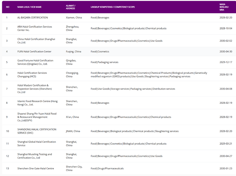The height and width of the screenshot is (176, 236).
Task: Click Food | Cosmetics scope of FUIN row
Action: [x=100, y=51]
